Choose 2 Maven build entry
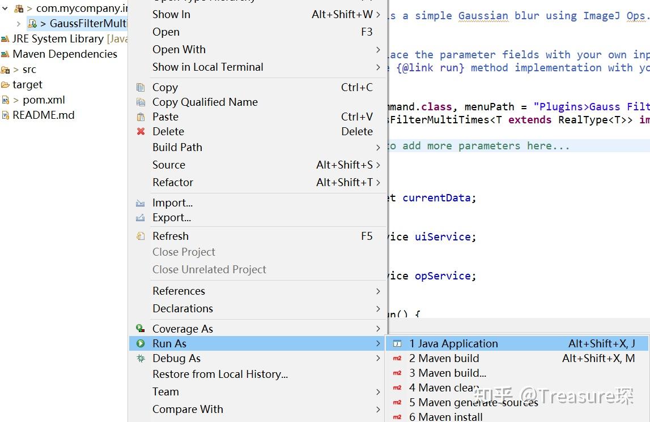Screen dimensions: 650x422 click(x=444, y=358)
